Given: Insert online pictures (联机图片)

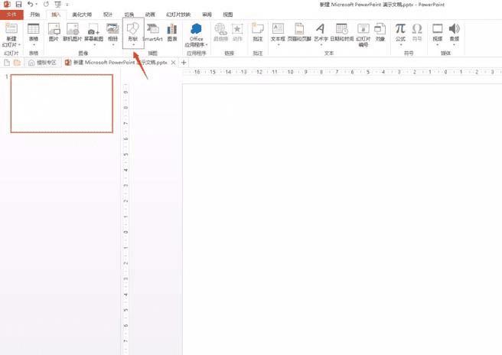Looking at the screenshot, I should tap(73, 32).
